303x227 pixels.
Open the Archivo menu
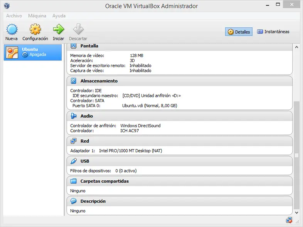point(14,16)
